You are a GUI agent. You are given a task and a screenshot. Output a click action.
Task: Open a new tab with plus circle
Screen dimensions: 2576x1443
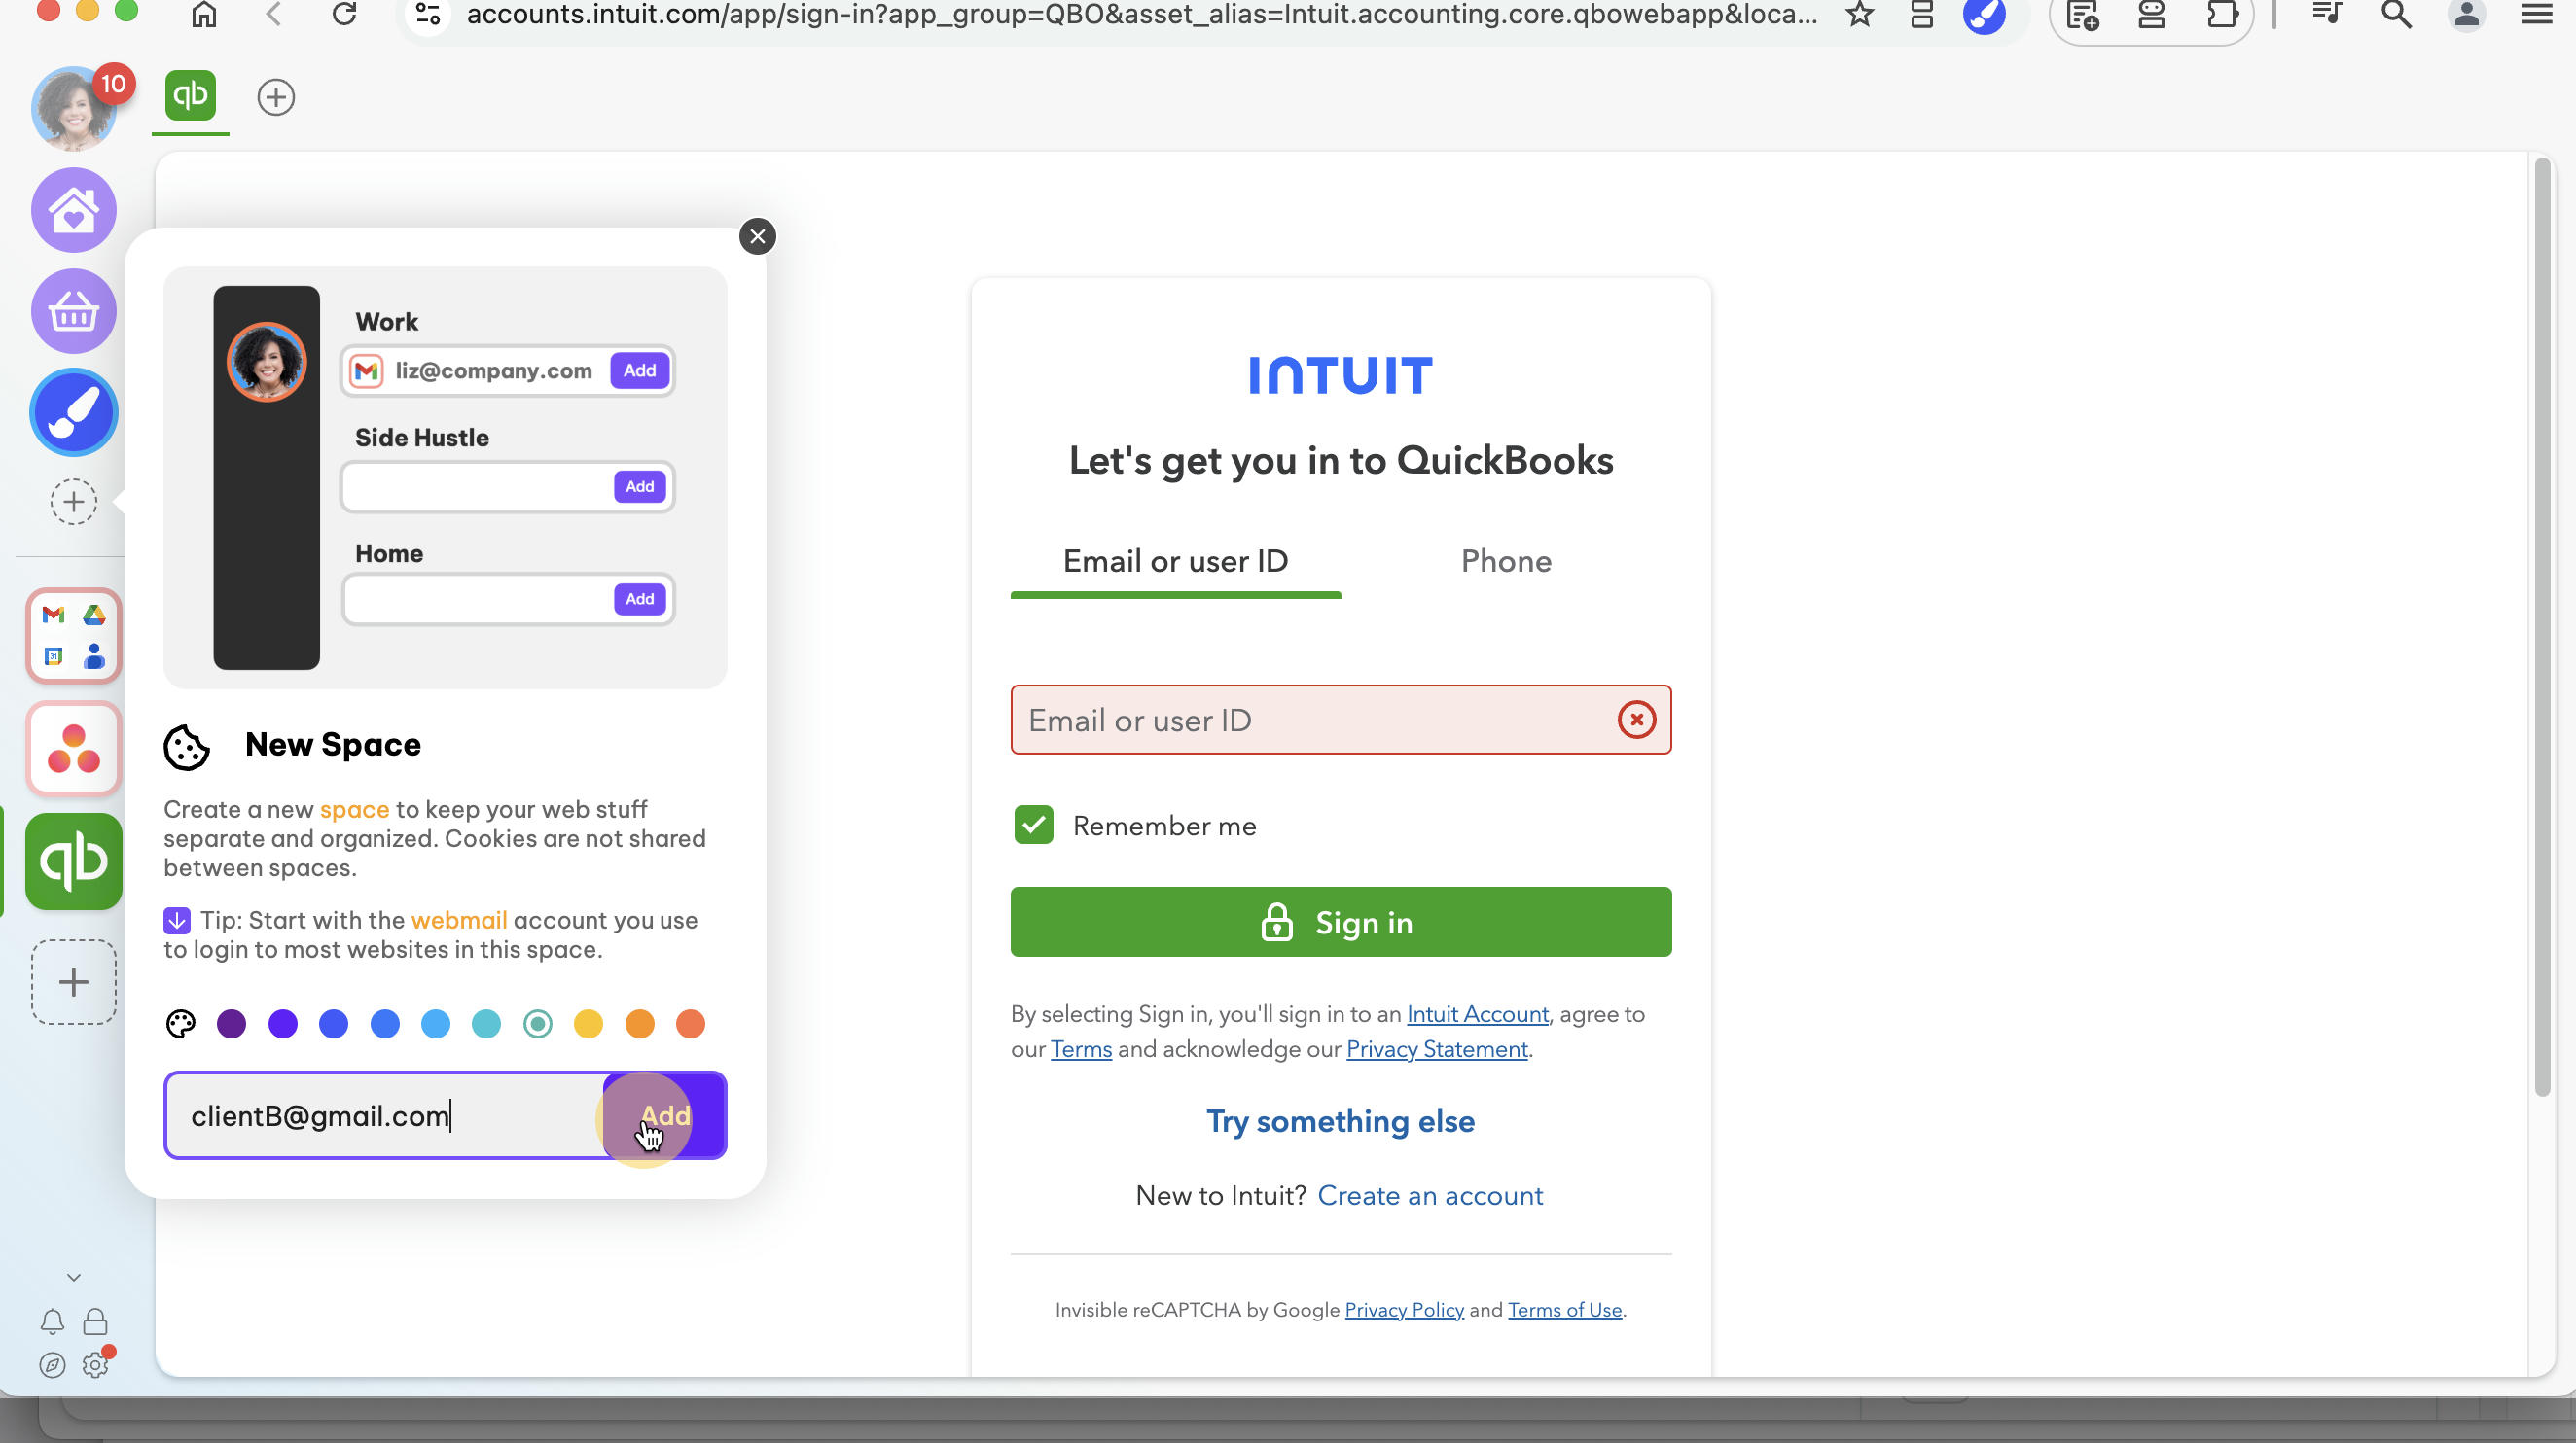[276, 97]
